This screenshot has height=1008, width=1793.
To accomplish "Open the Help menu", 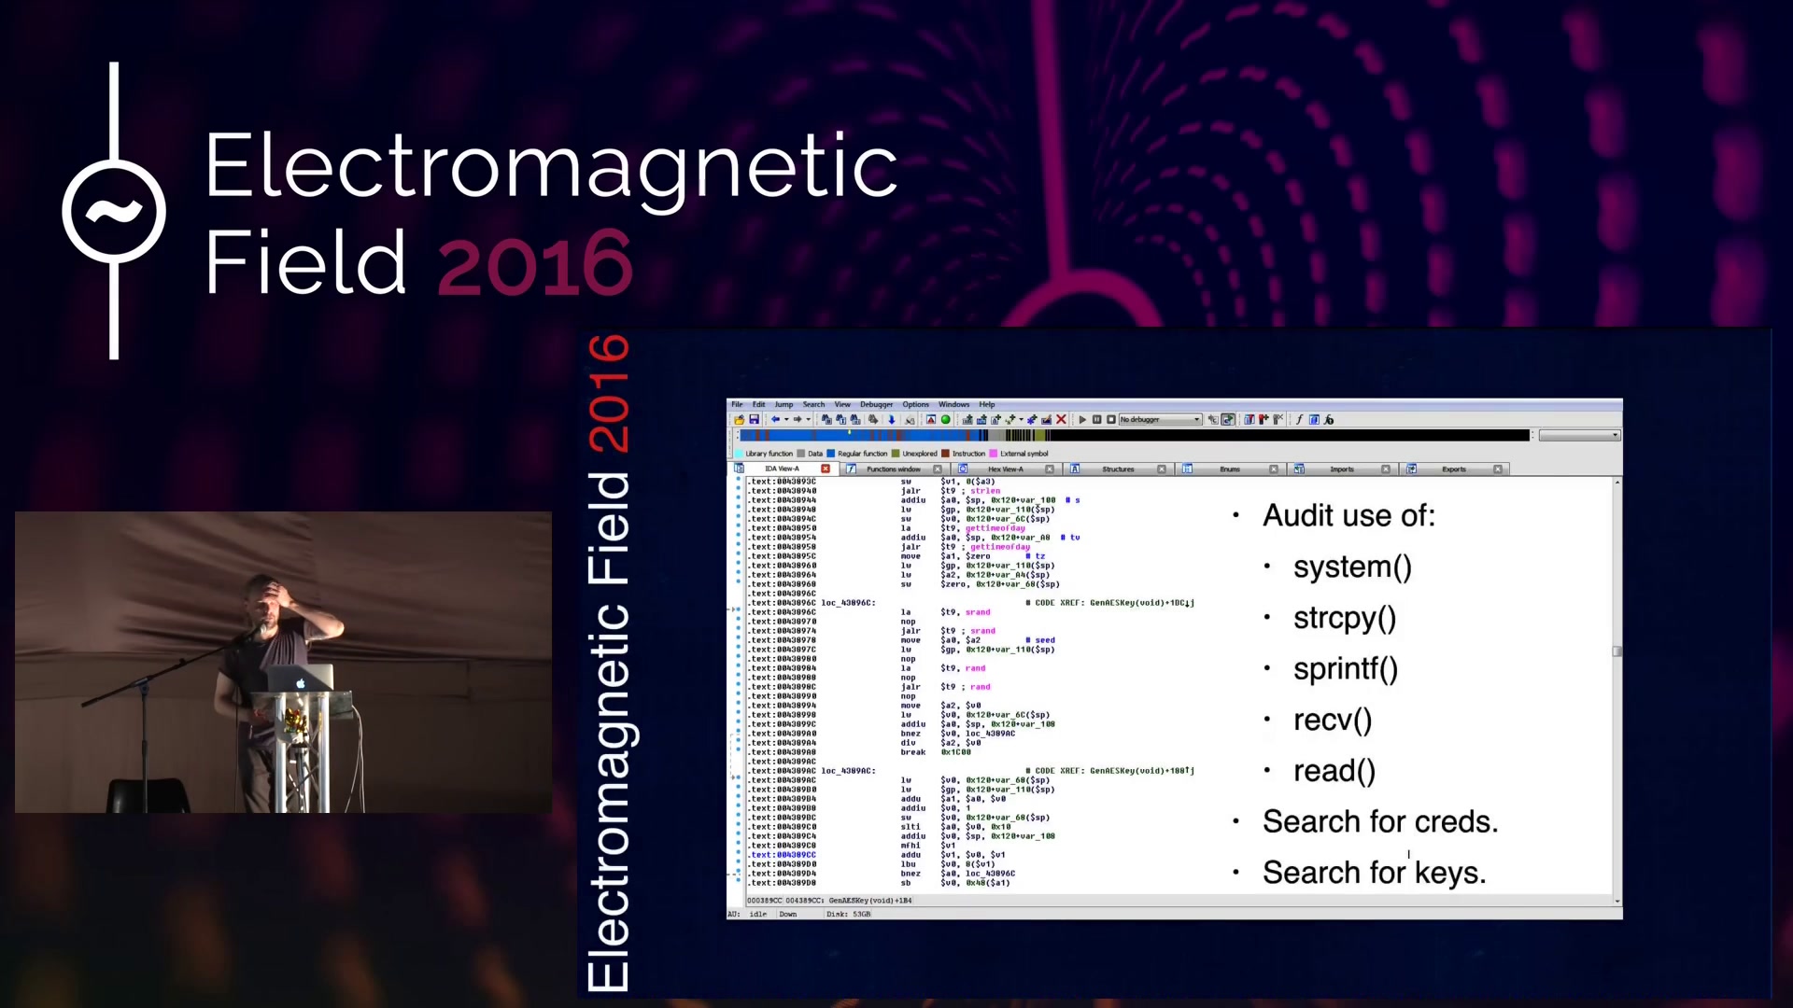I will tap(987, 404).
